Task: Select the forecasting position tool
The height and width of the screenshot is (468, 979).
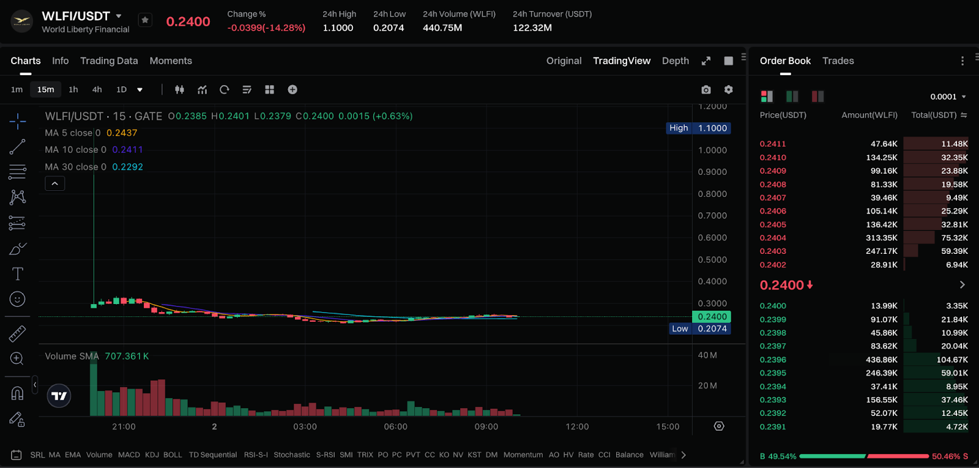Action: tap(17, 223)
